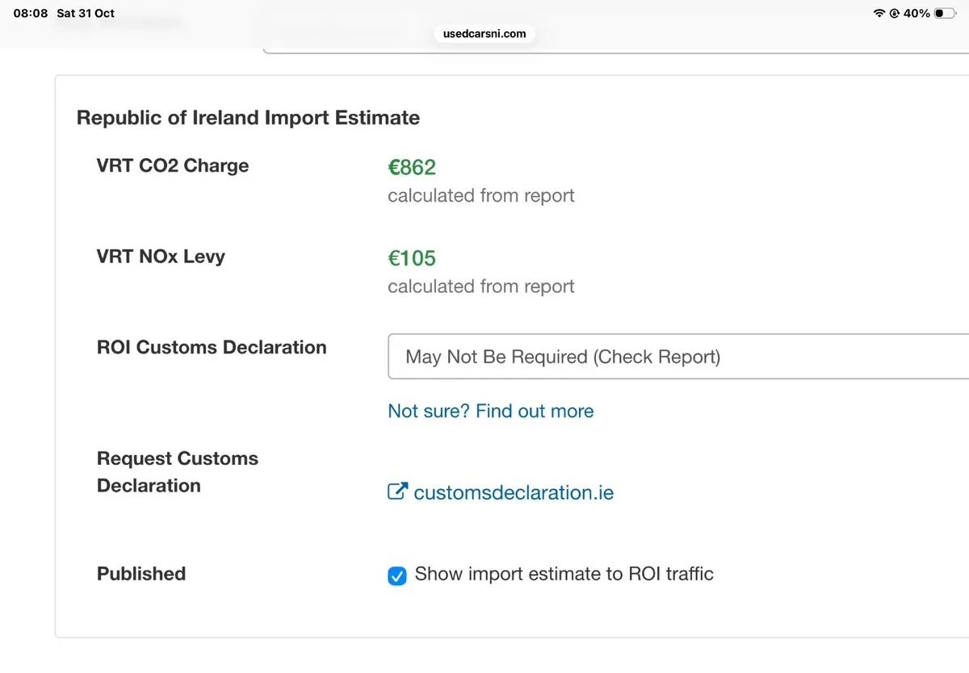The image size is (969, 673).
Task: View the battery icon in status bar
Action: [945, 14]
